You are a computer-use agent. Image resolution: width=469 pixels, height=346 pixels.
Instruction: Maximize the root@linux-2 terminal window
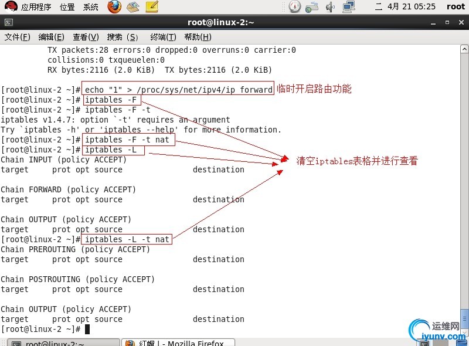click(x=447, y=22)
